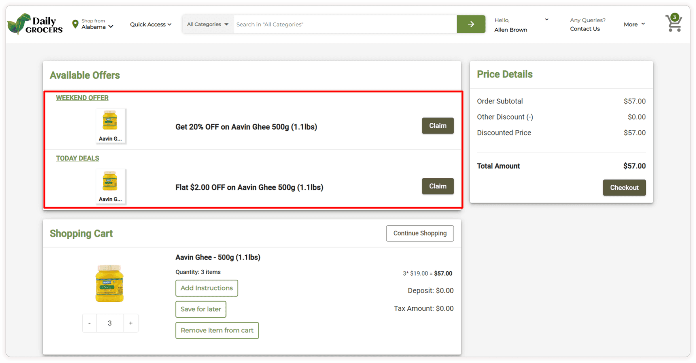
Task: Claim the Flat $2.00 OFF offer
Action: (438, 186)
